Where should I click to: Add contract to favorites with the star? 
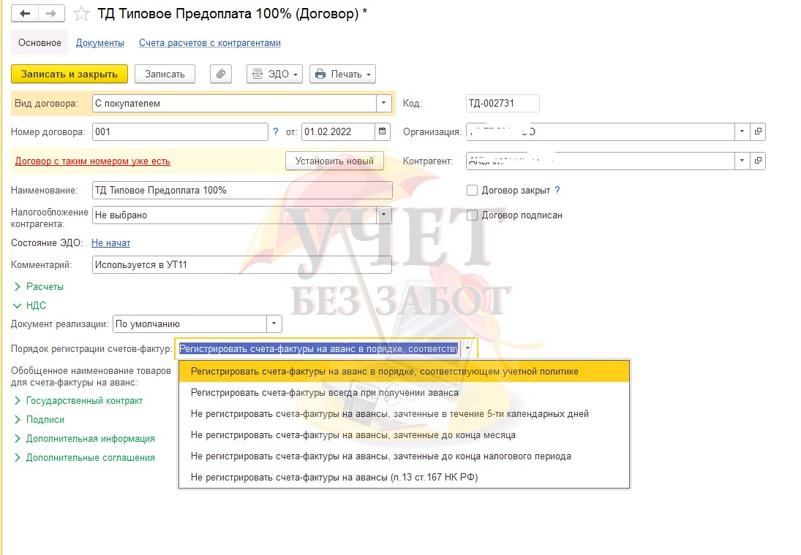coord(81,14)
